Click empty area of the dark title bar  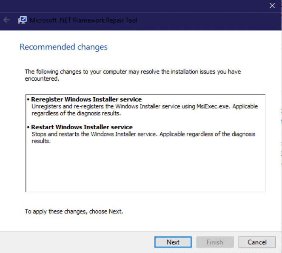204,20
